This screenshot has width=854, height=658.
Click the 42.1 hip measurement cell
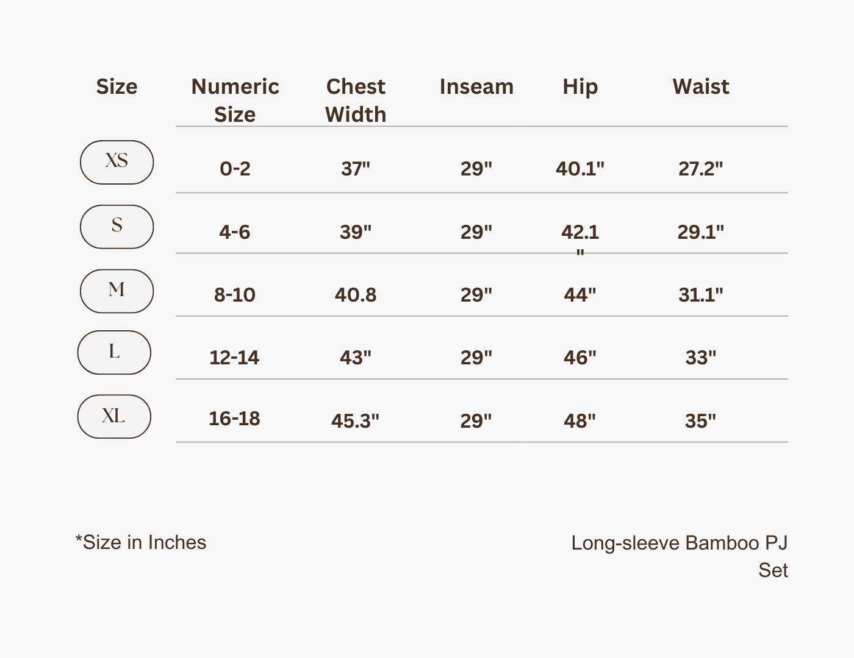pos(580,238)
